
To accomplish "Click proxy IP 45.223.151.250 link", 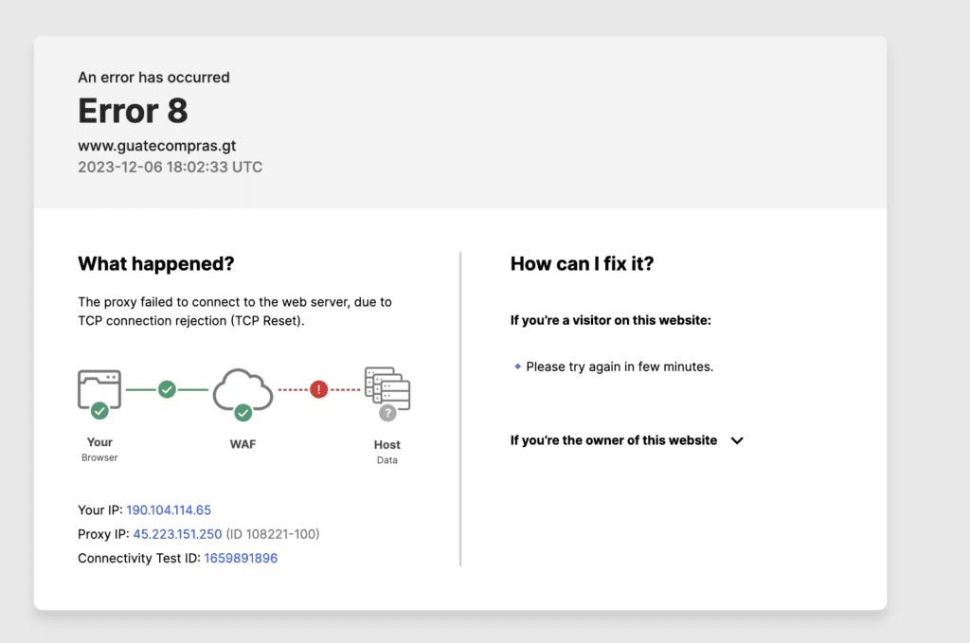I will pos(177,534).
